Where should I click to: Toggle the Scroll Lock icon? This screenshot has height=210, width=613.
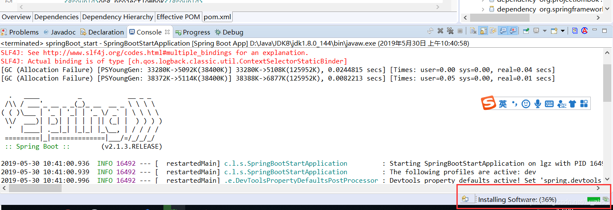[483, 31]
